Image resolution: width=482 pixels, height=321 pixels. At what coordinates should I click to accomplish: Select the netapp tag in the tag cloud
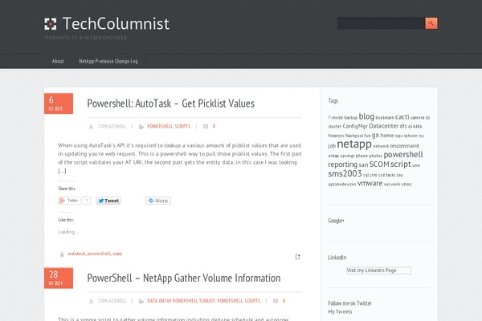tap(354, 144)
